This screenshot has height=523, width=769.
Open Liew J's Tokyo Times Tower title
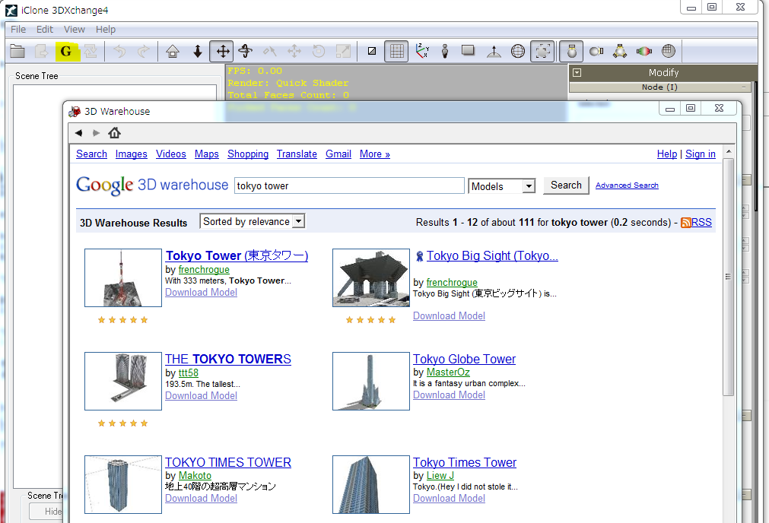coord(465,463)
